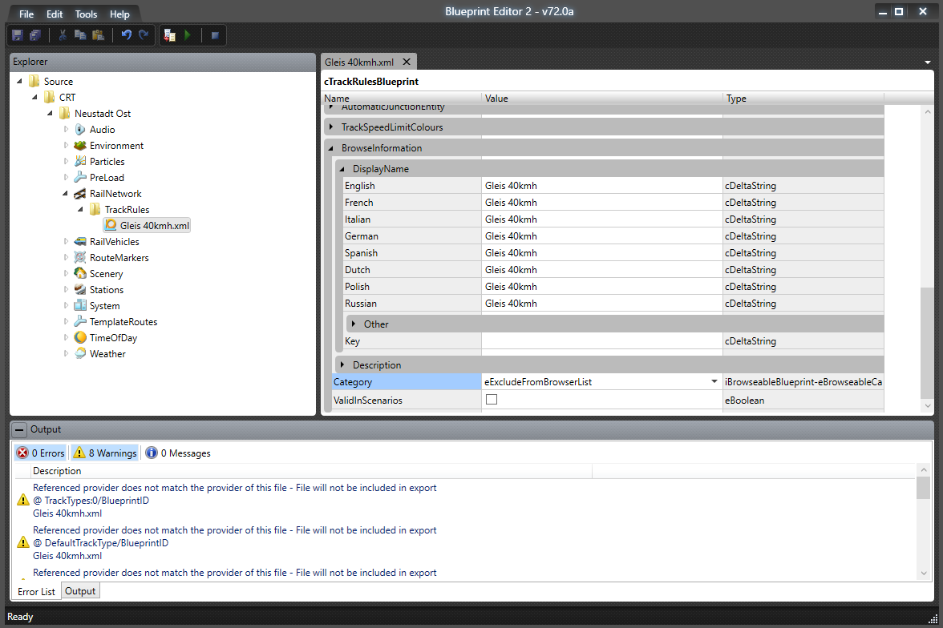Viewport: 943px width, 628px height.
Task: Close the Gleis 40kmh.xml tab
Action: [407, 62]
